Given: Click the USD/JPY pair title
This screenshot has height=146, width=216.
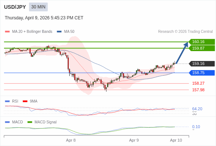Looking at the screenshot, I should [x=15, y=7].
